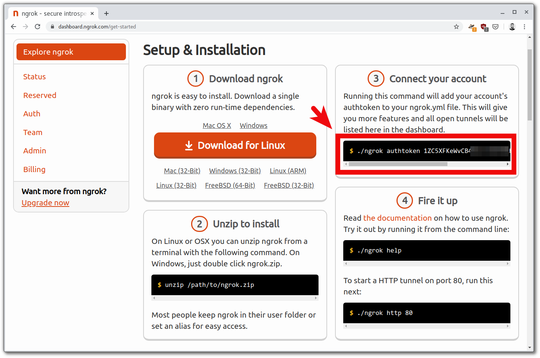Click the Upgrade now link

point(45,203)
